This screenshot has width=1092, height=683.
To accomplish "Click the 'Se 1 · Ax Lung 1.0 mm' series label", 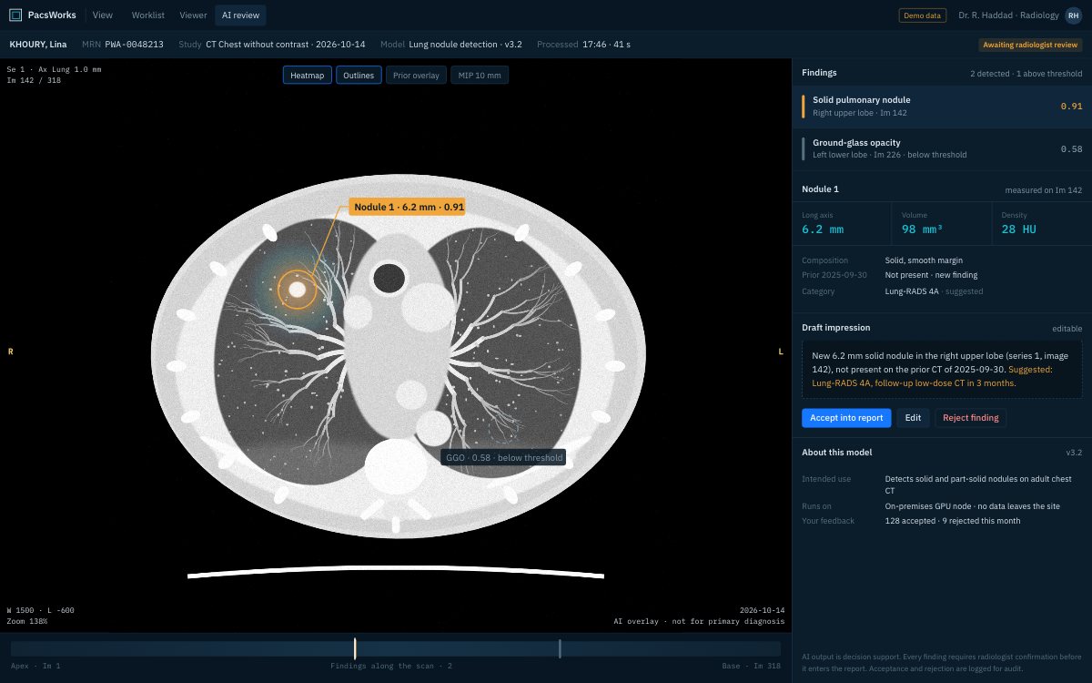I will coord(55,69).
